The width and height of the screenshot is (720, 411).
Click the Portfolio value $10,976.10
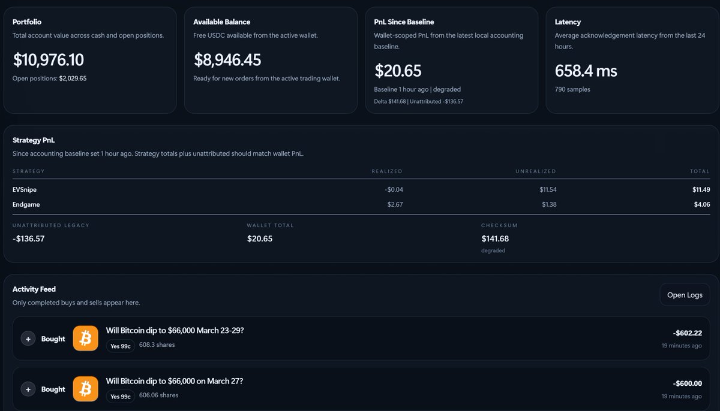pos(48,60)
